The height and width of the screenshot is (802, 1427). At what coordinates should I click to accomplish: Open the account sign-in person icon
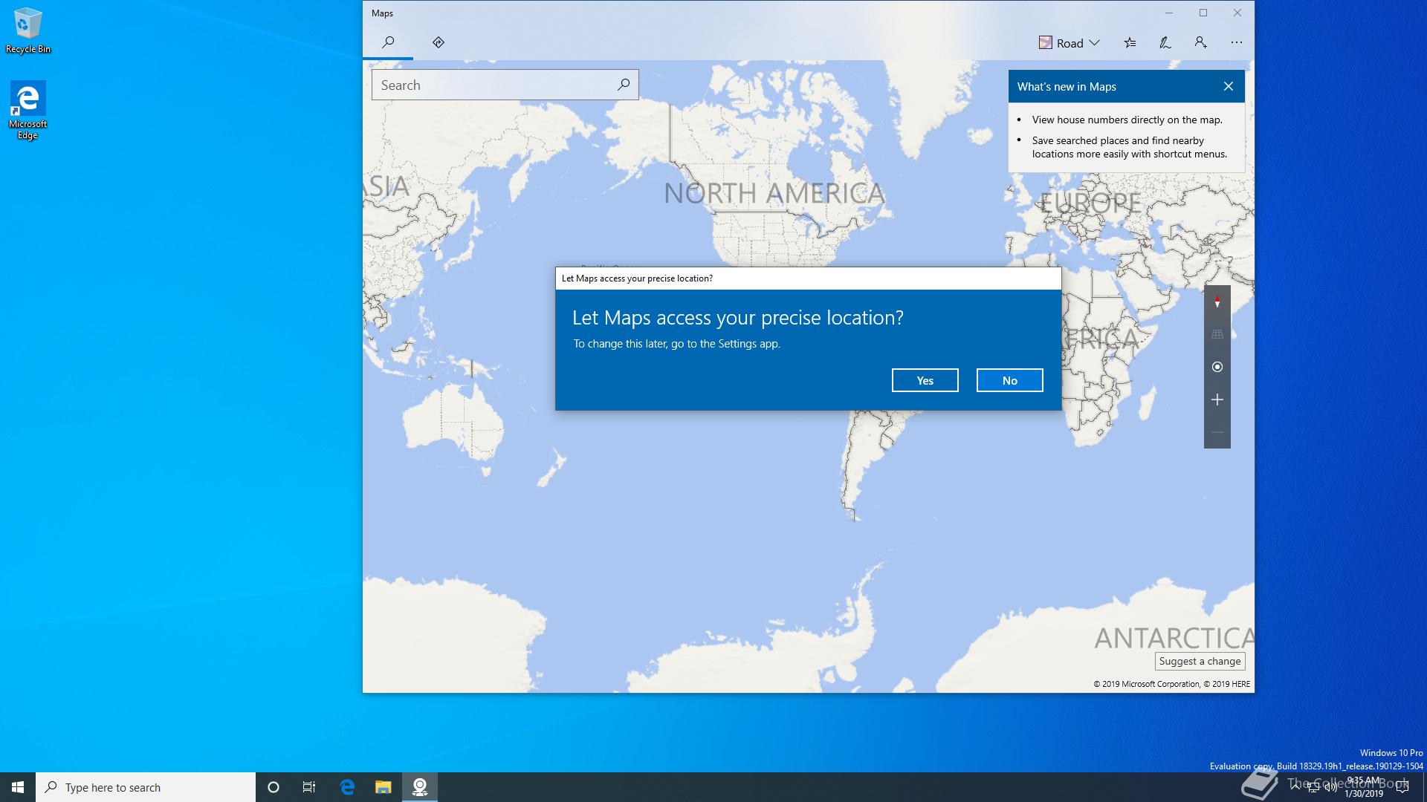point(1201,43)
